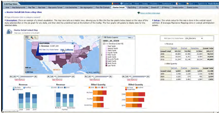Click the USA_California link in the tooltip
Screen dimensions: 219x113
67,50
